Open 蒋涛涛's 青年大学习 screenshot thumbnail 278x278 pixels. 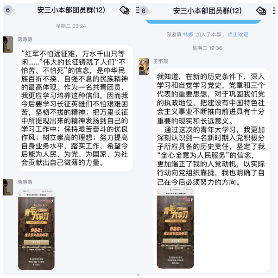(x=36, y=229)
